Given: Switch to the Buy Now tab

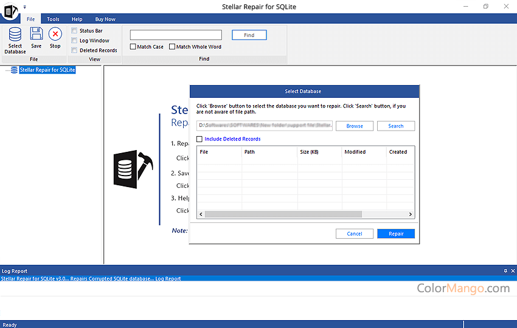Looking at the screenshot, I should pyautogui.click(x=105, y=19).
